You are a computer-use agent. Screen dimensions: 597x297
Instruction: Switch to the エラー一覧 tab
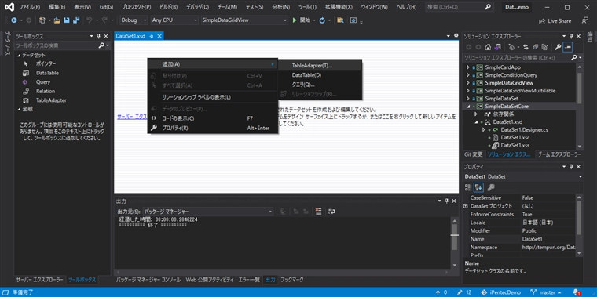249,280
